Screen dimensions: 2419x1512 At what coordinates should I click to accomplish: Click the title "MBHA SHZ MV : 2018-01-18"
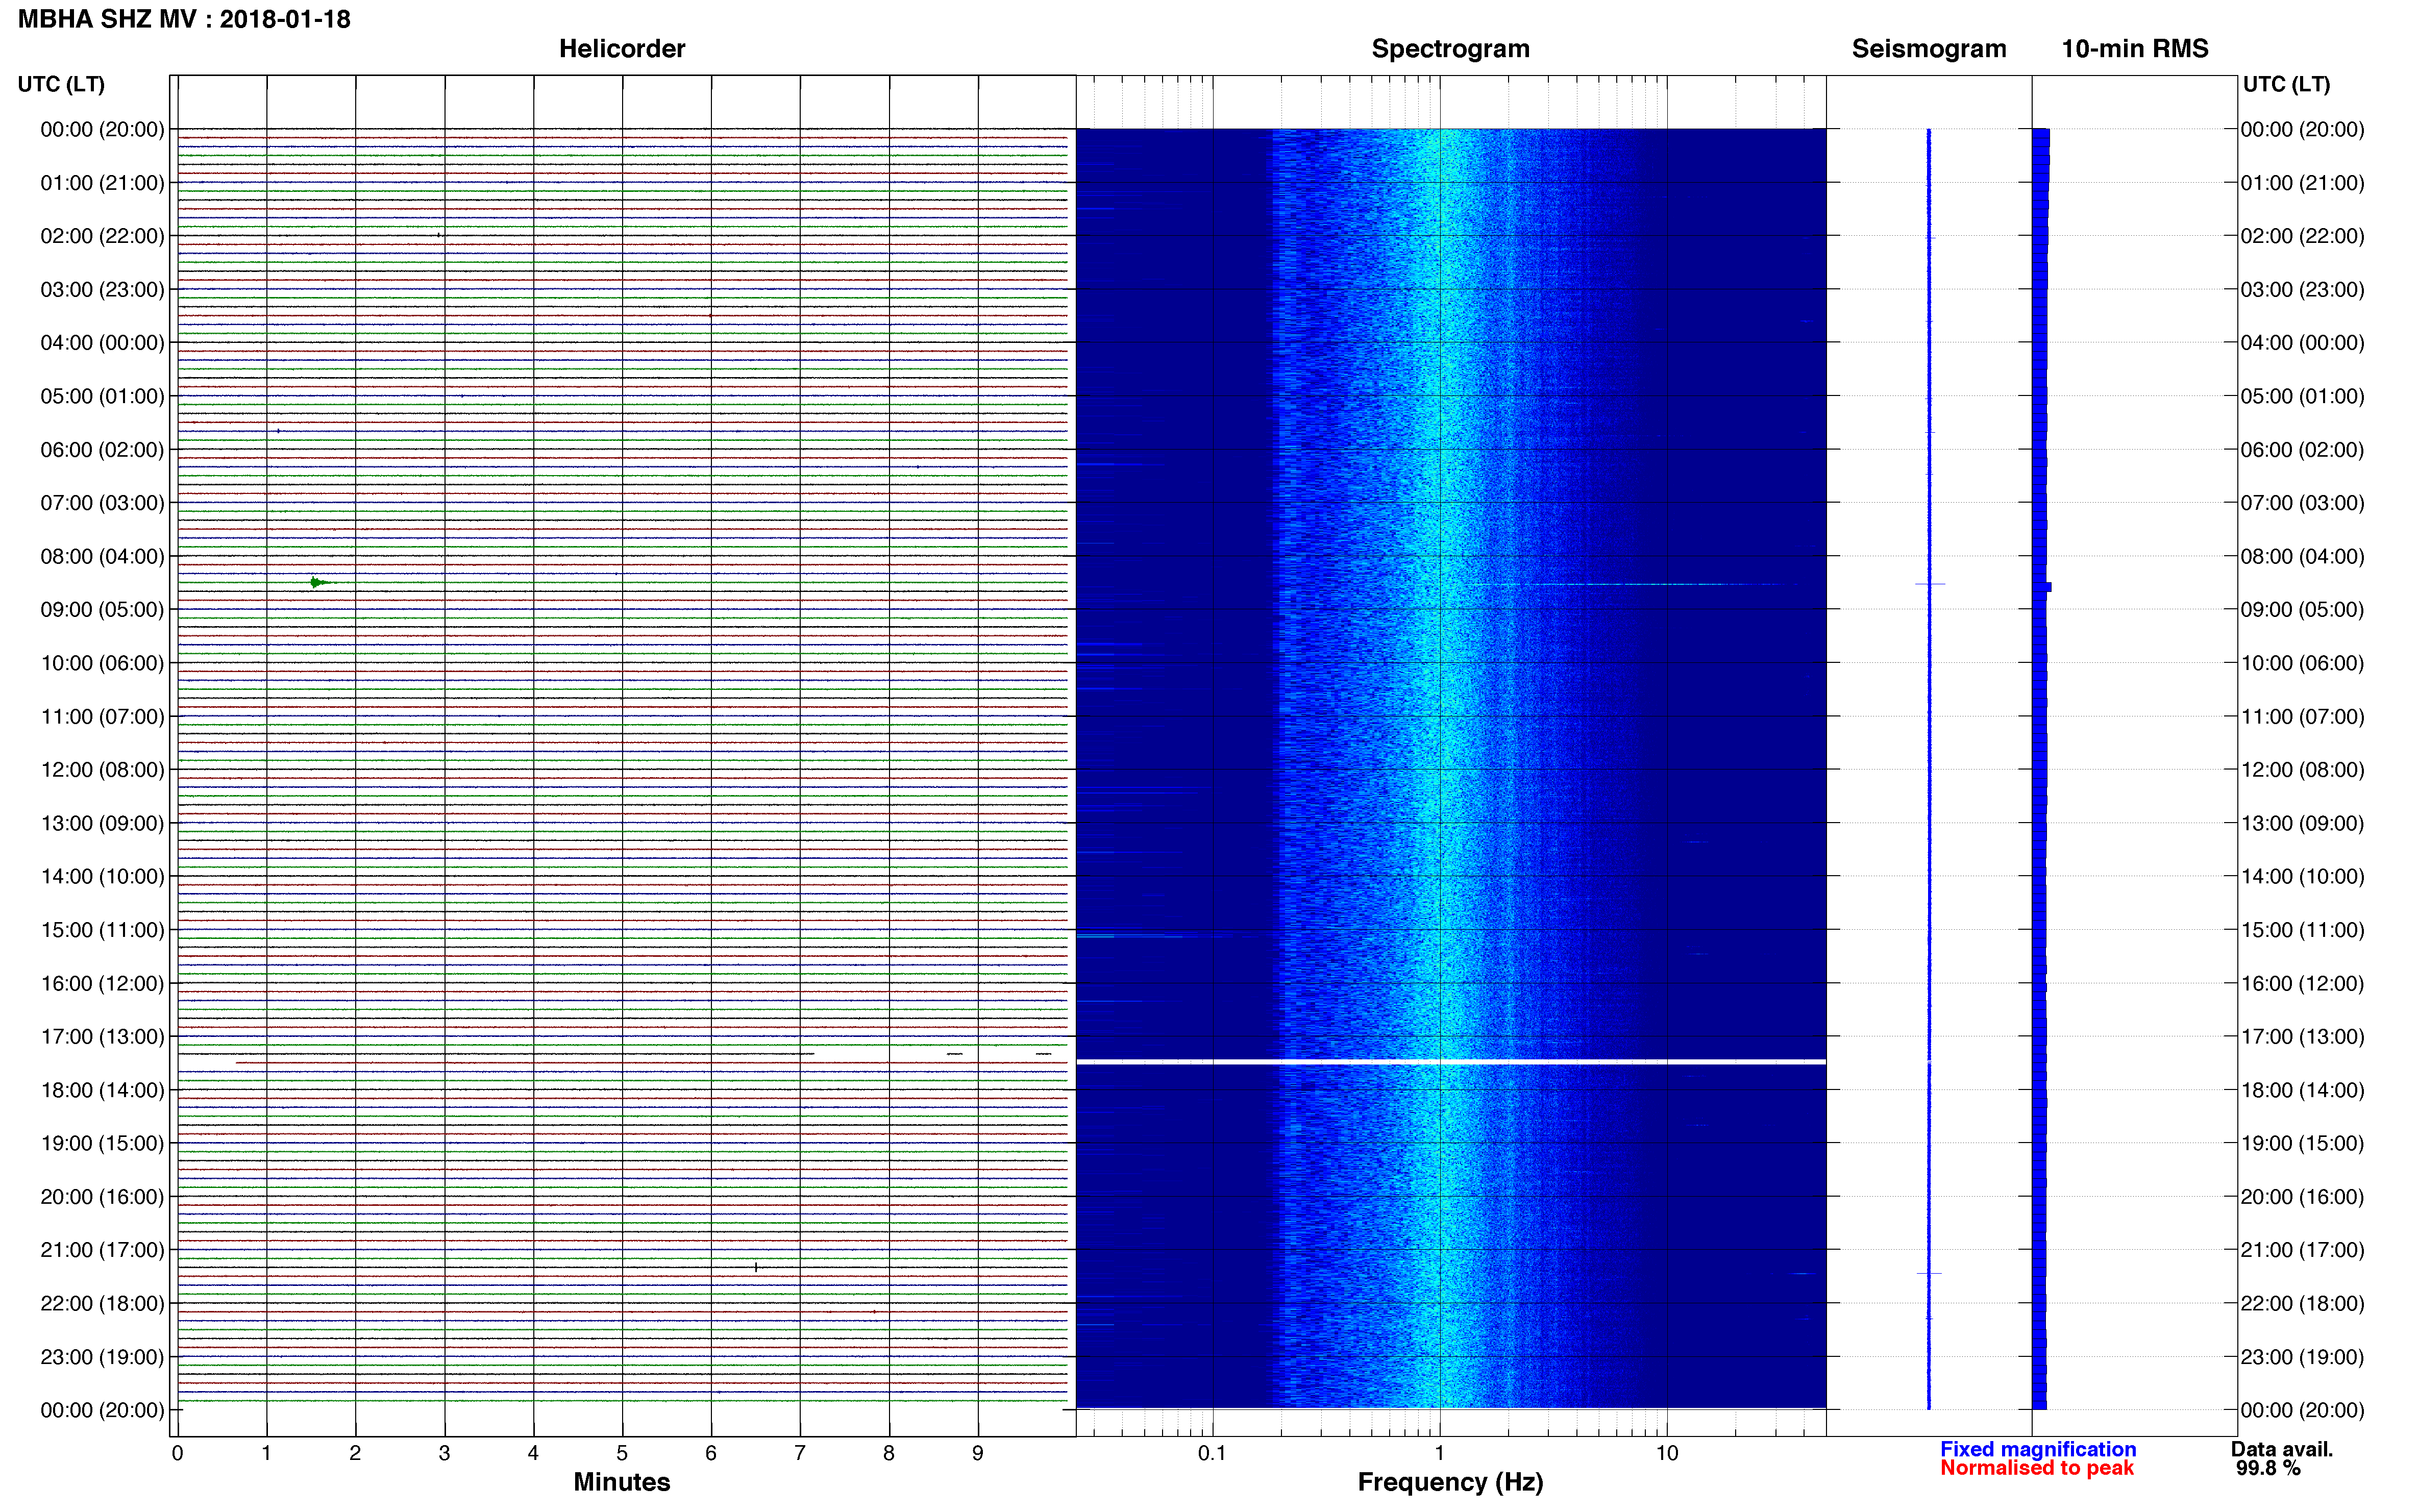tap(184, 19)
